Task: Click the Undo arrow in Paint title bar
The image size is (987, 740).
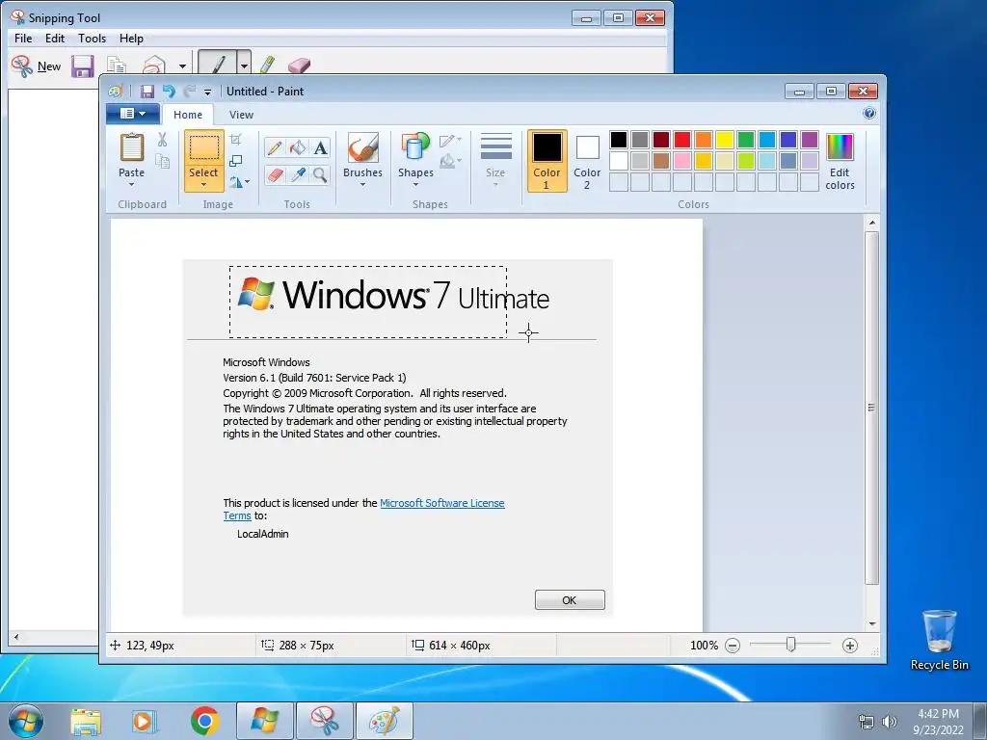Action: click(x=169, y=92)
